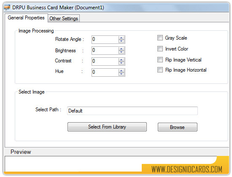Decrease Hue with down spinner arrow

click(121, 74)
